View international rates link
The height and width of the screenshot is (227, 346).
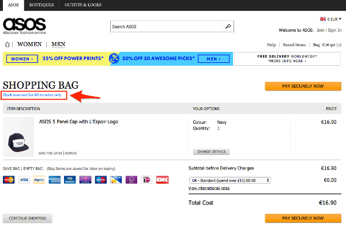point(209,188)
